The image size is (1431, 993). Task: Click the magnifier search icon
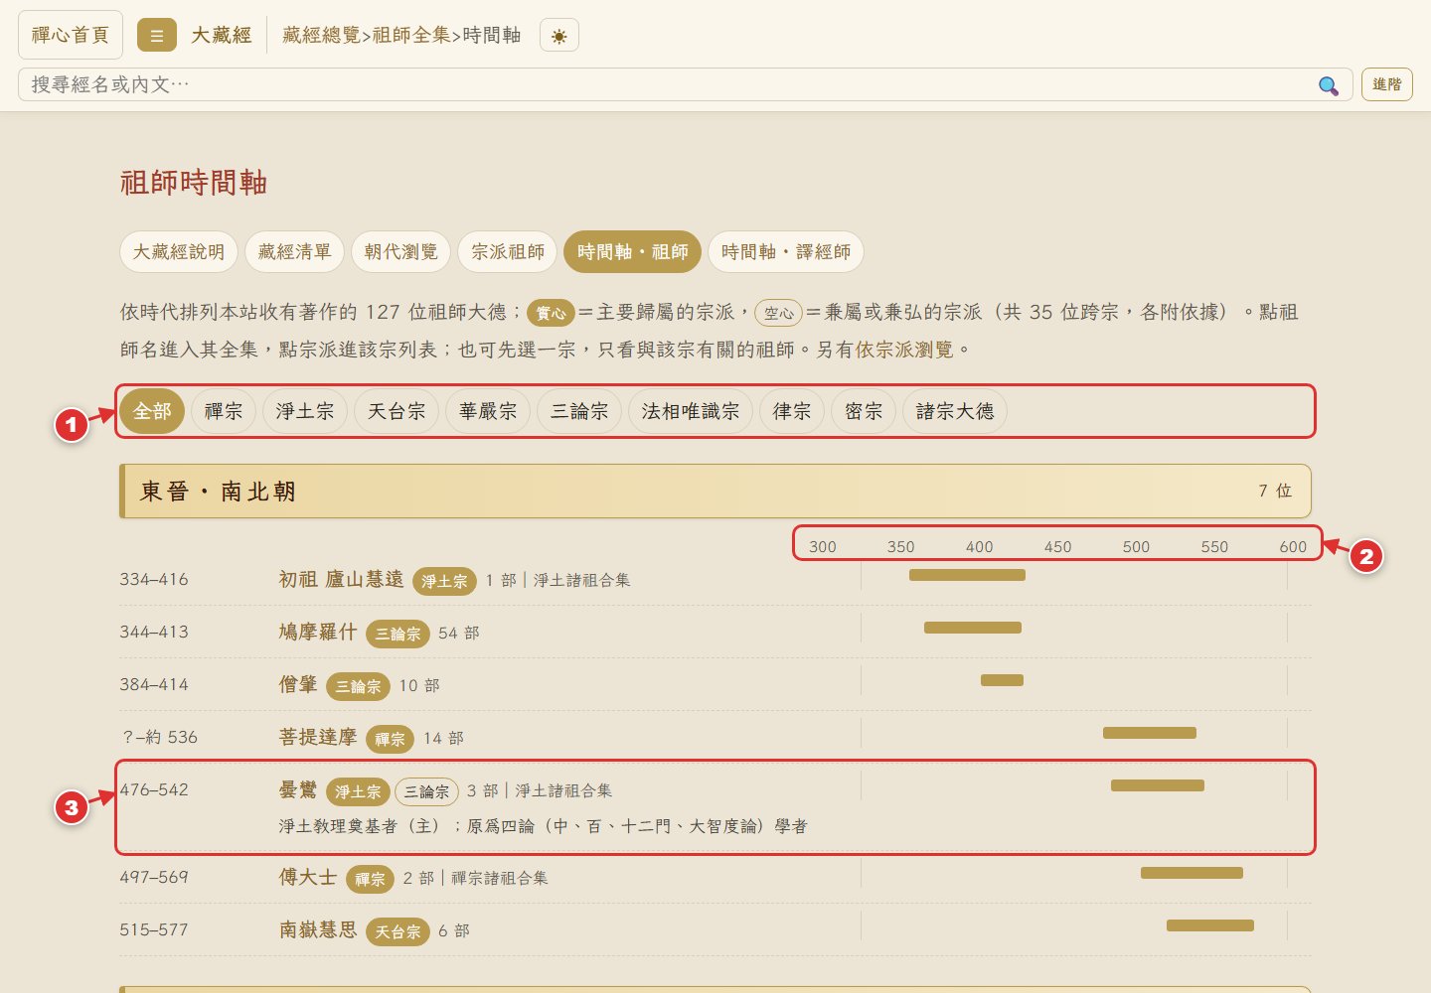pyautogui.click(x=1328, y=85)
